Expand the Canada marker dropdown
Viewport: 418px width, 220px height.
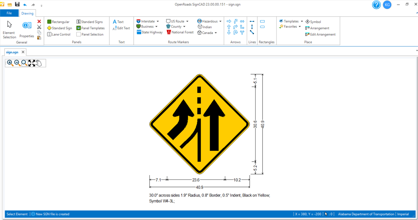coord(216,33)
